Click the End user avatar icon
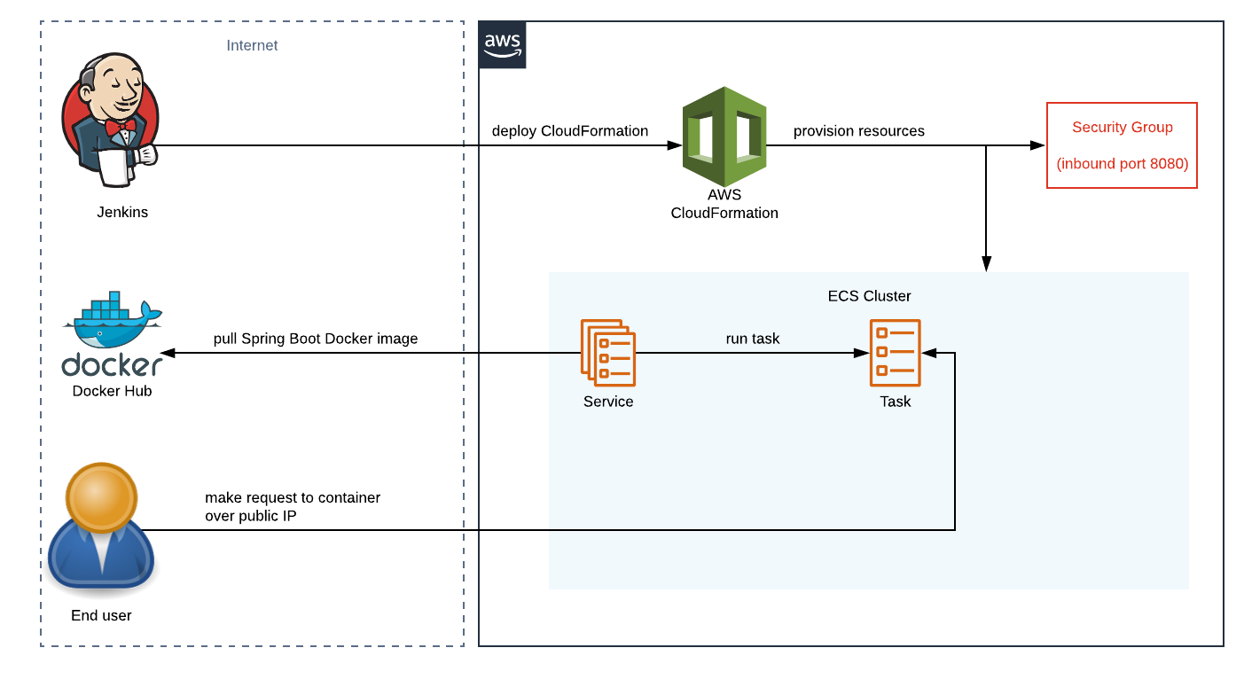This screenshot has height=687, width=1244. pyautogui.click(x=101, y=528)
